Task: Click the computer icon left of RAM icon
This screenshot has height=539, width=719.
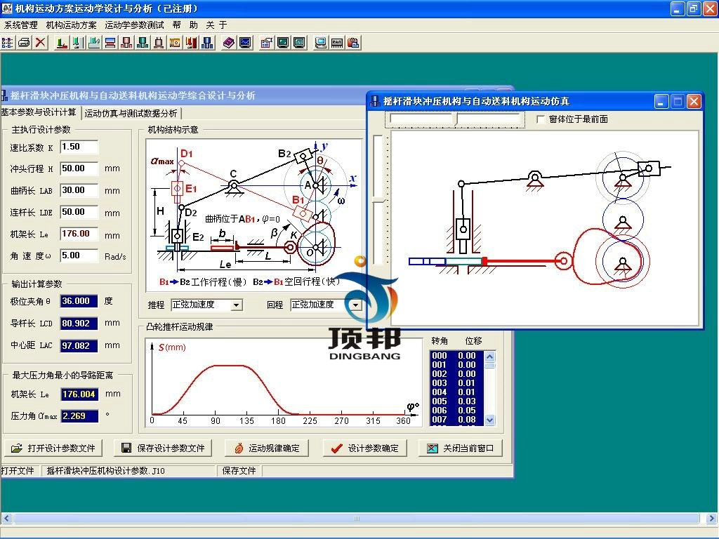Action: click(x=321, y=43)
